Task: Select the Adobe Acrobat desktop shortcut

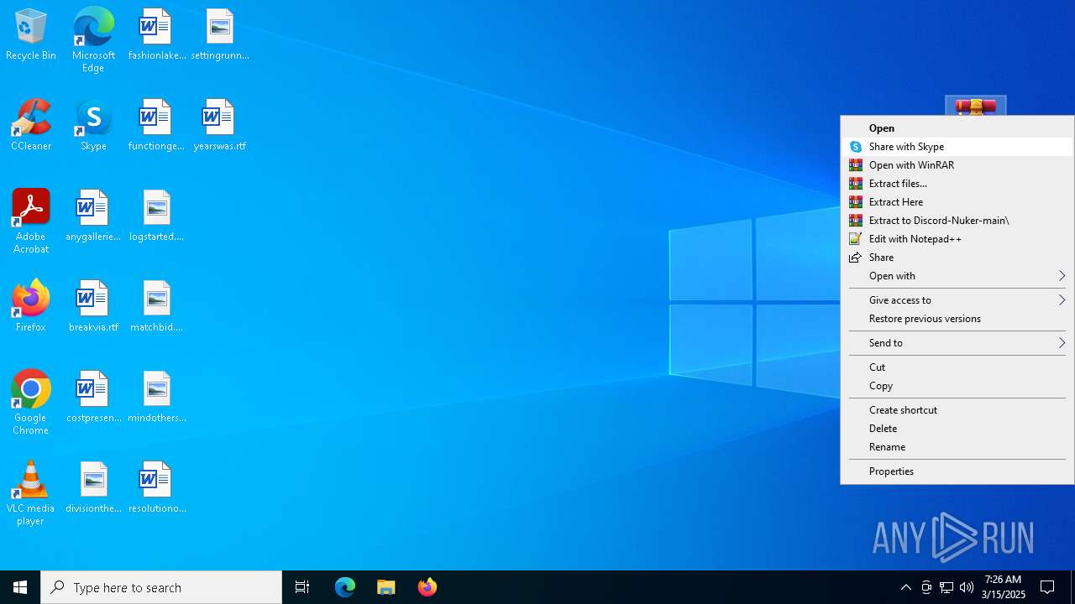Action: [x=31, y=221]
